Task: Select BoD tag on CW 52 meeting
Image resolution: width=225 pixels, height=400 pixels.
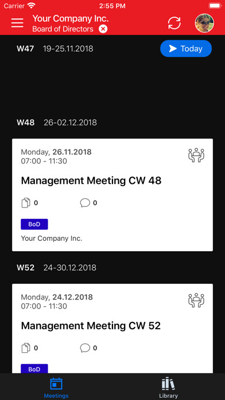Action: (x=34, y=369)
